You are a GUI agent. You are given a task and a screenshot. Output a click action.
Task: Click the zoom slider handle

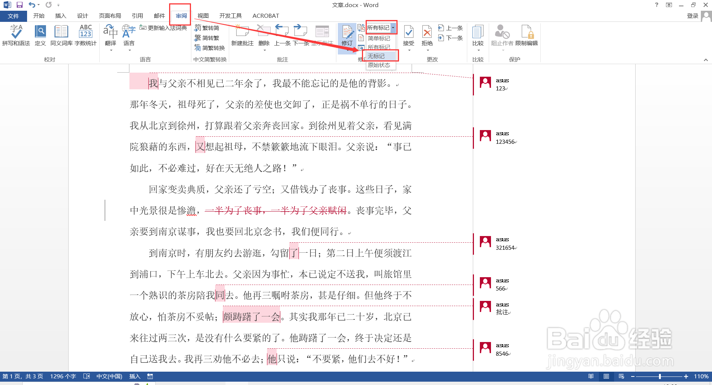point(660,376)
